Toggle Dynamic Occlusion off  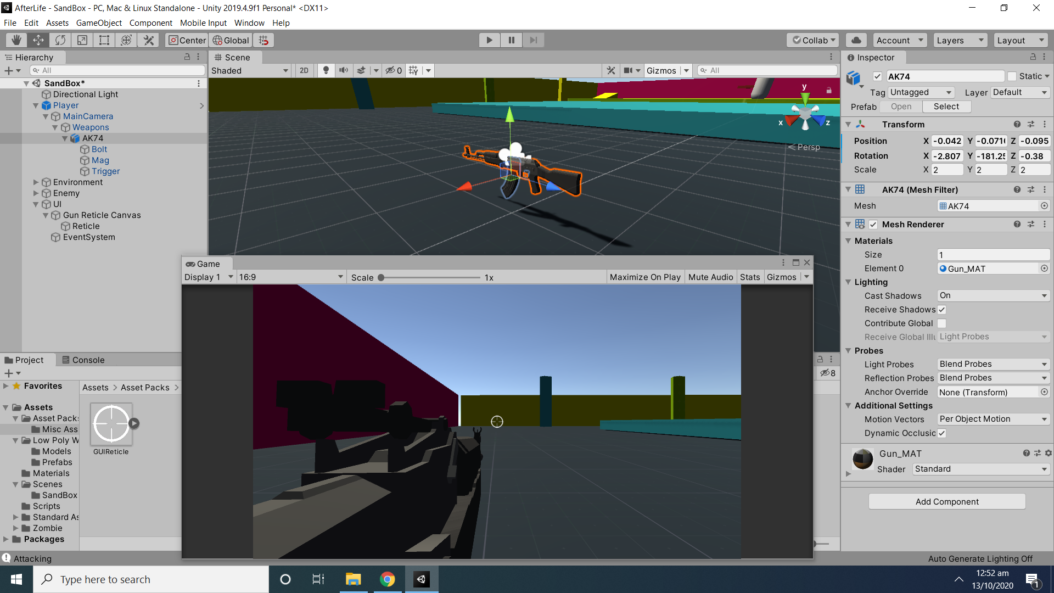coord(941,433)
